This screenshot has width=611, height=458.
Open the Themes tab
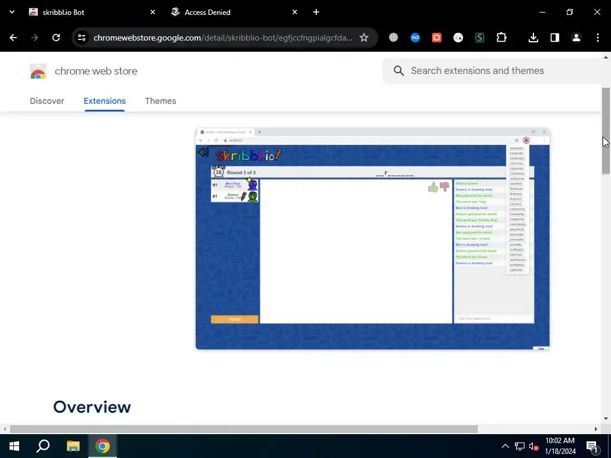pyautogui.click(x=161, y=101)
